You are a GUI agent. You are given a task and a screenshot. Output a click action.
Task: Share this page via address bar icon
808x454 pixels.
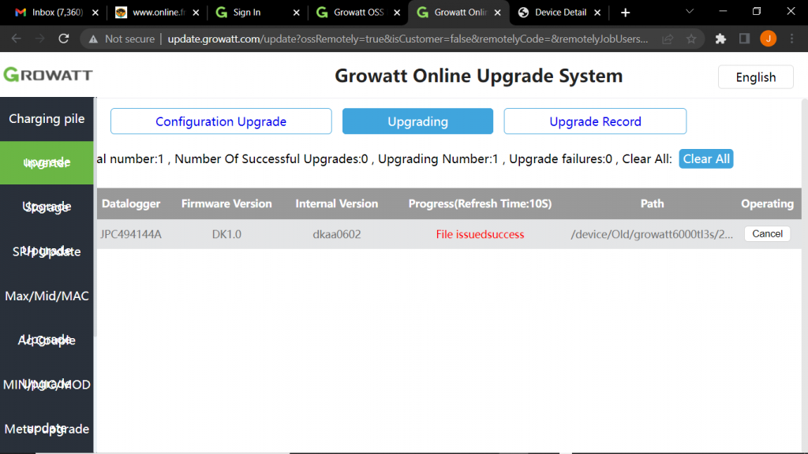tap(668, 39)
